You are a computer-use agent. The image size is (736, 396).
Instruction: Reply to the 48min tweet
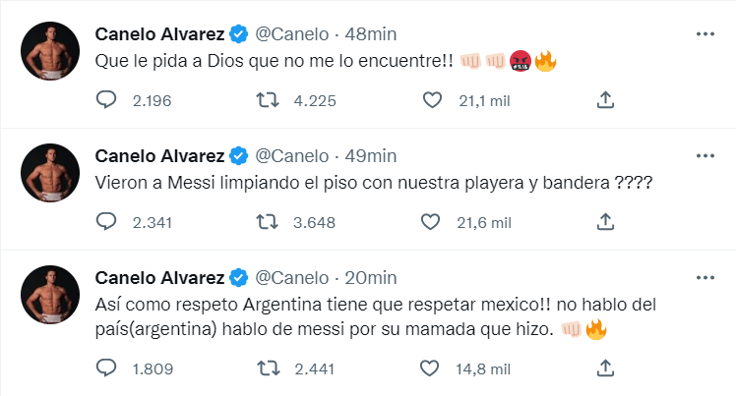click(x=107, y=99)
